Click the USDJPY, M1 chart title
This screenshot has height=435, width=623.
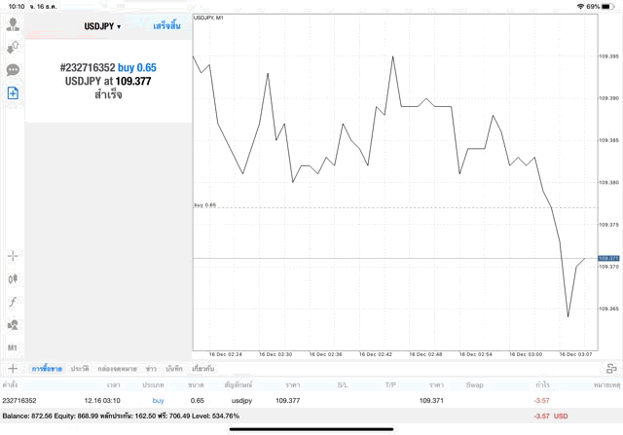click(208, 18)
